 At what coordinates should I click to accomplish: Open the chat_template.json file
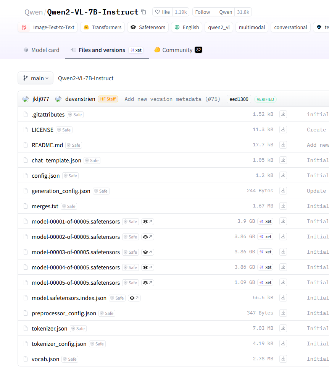pyautogui.click(x=56, y=160)
